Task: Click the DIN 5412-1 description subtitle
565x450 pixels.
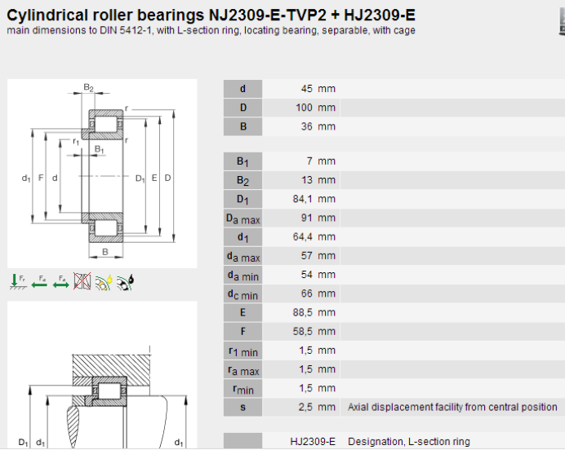Action: pyautogui.click(x=211, y=30)
